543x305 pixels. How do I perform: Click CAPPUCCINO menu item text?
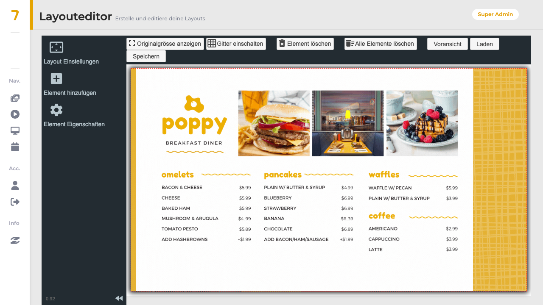[x=384, y=239]
